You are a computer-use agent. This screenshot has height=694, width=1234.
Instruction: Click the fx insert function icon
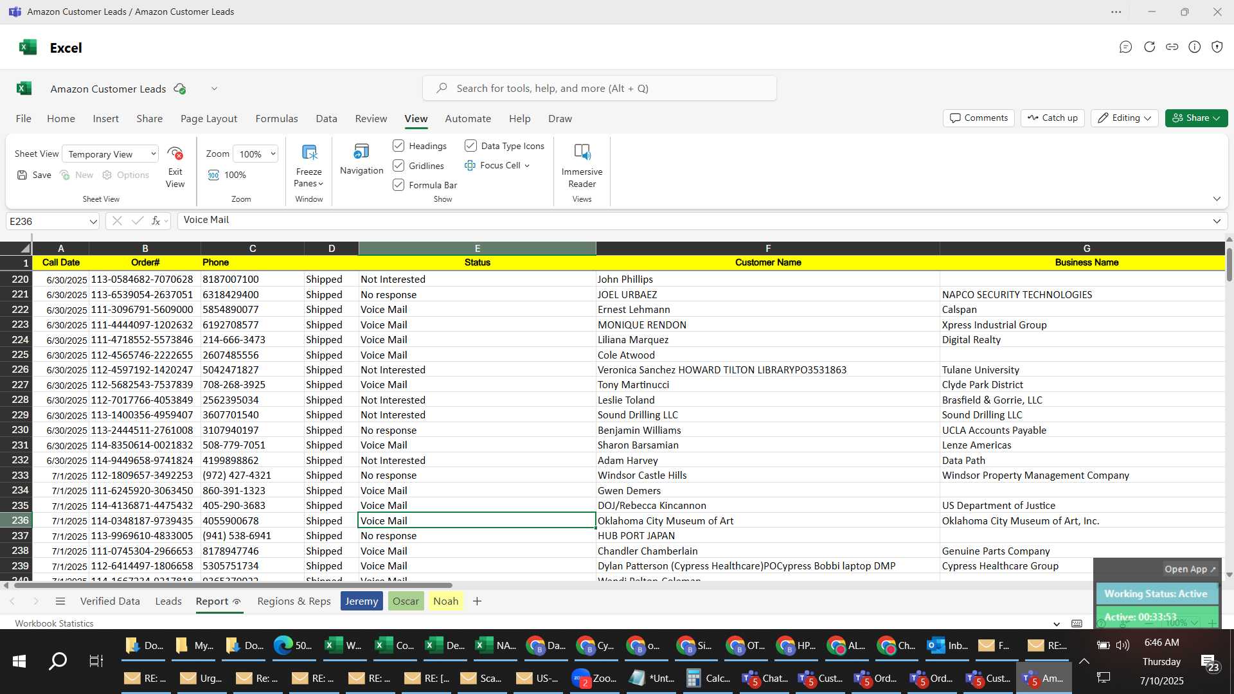click(x=156, y=221)
